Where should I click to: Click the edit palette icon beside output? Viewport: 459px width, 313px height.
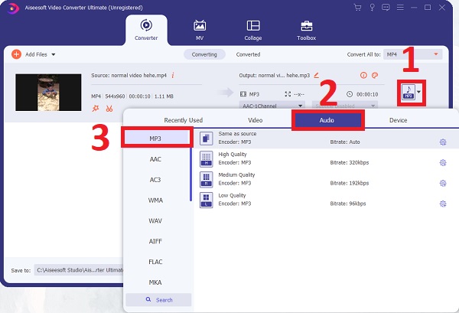point(375,76)
